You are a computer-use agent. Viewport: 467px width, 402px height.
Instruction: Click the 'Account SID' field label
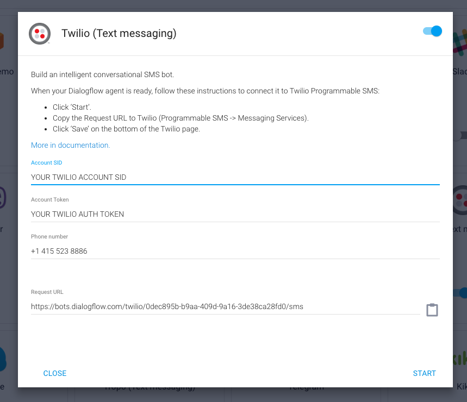coord(46,163)
